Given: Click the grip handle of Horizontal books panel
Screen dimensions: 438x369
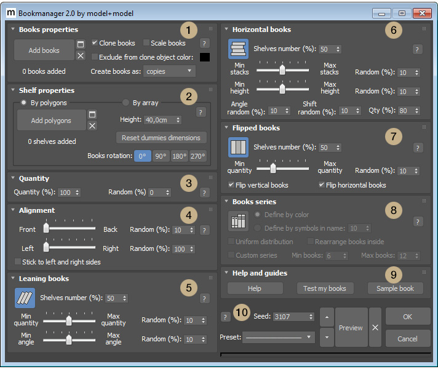Looking at the screenshot, I should 424,28.
